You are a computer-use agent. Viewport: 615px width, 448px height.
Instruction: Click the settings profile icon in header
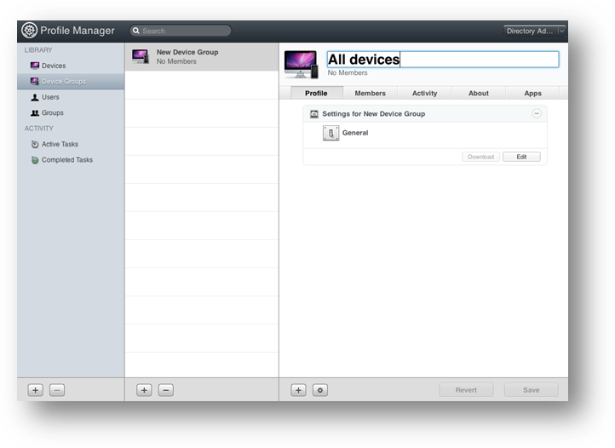[x=314, y=114]
